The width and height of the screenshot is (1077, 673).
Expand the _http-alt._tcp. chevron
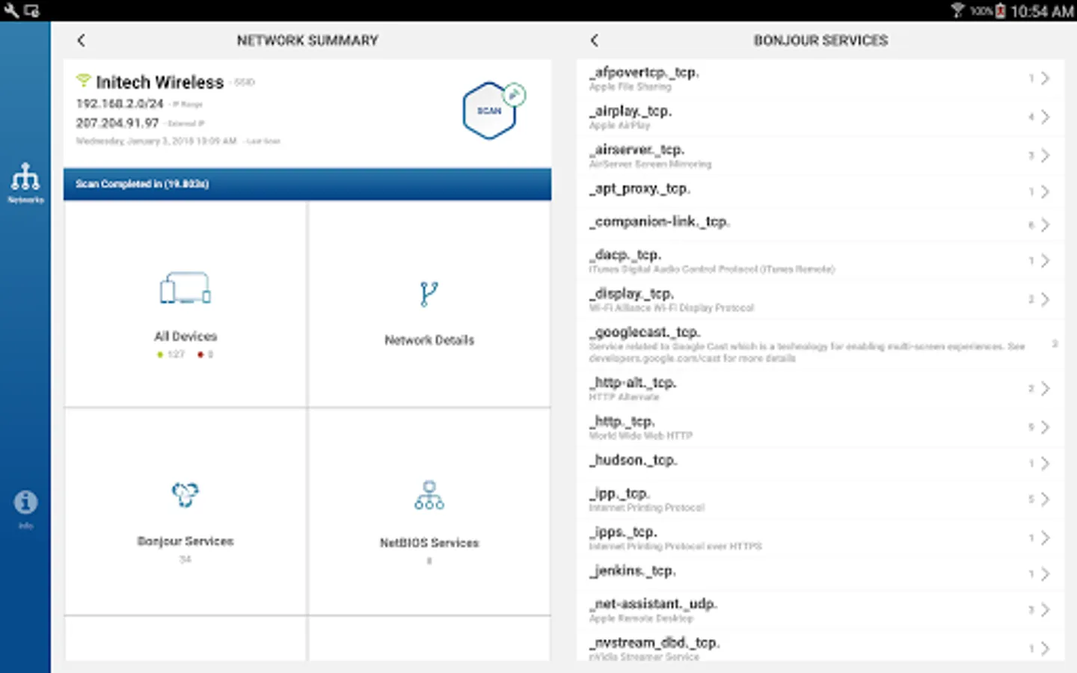point(1046,388)
